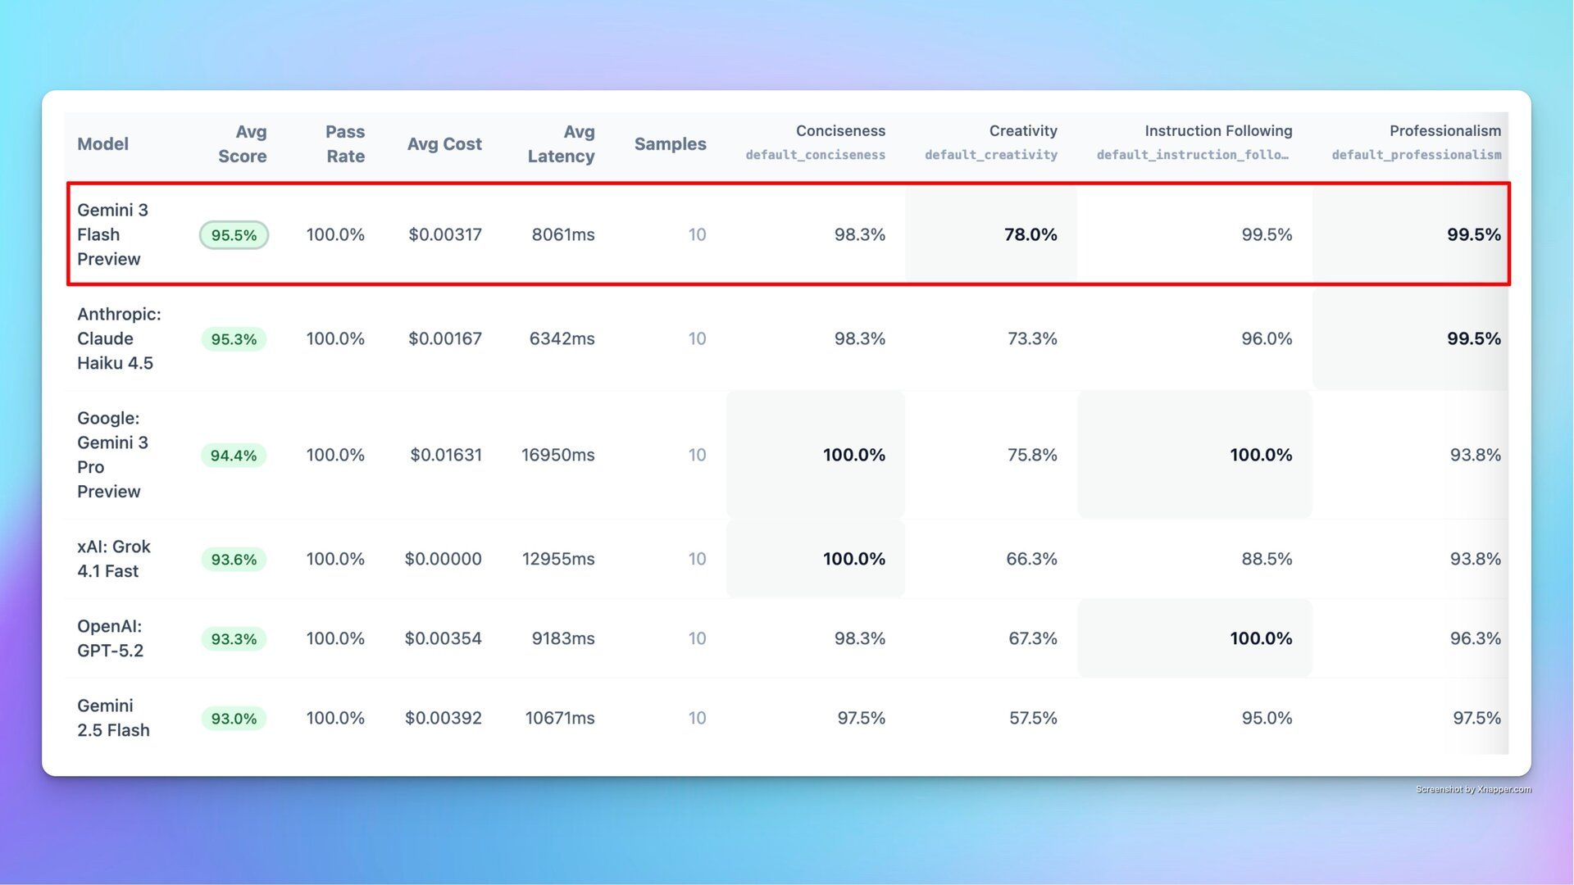The height and width of the screenshot is (885, 1574).
Task: Sort table by Avg Score header
Action: (243, 144)
